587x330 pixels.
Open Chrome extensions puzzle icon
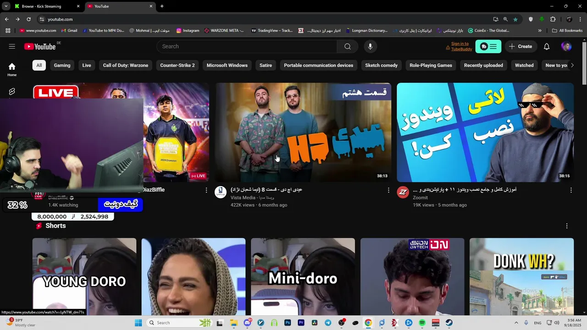[553, 19]
